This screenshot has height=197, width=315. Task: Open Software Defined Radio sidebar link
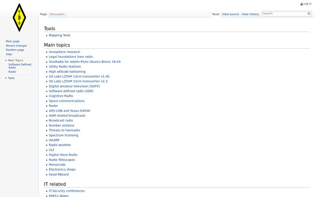pos(20,66)
